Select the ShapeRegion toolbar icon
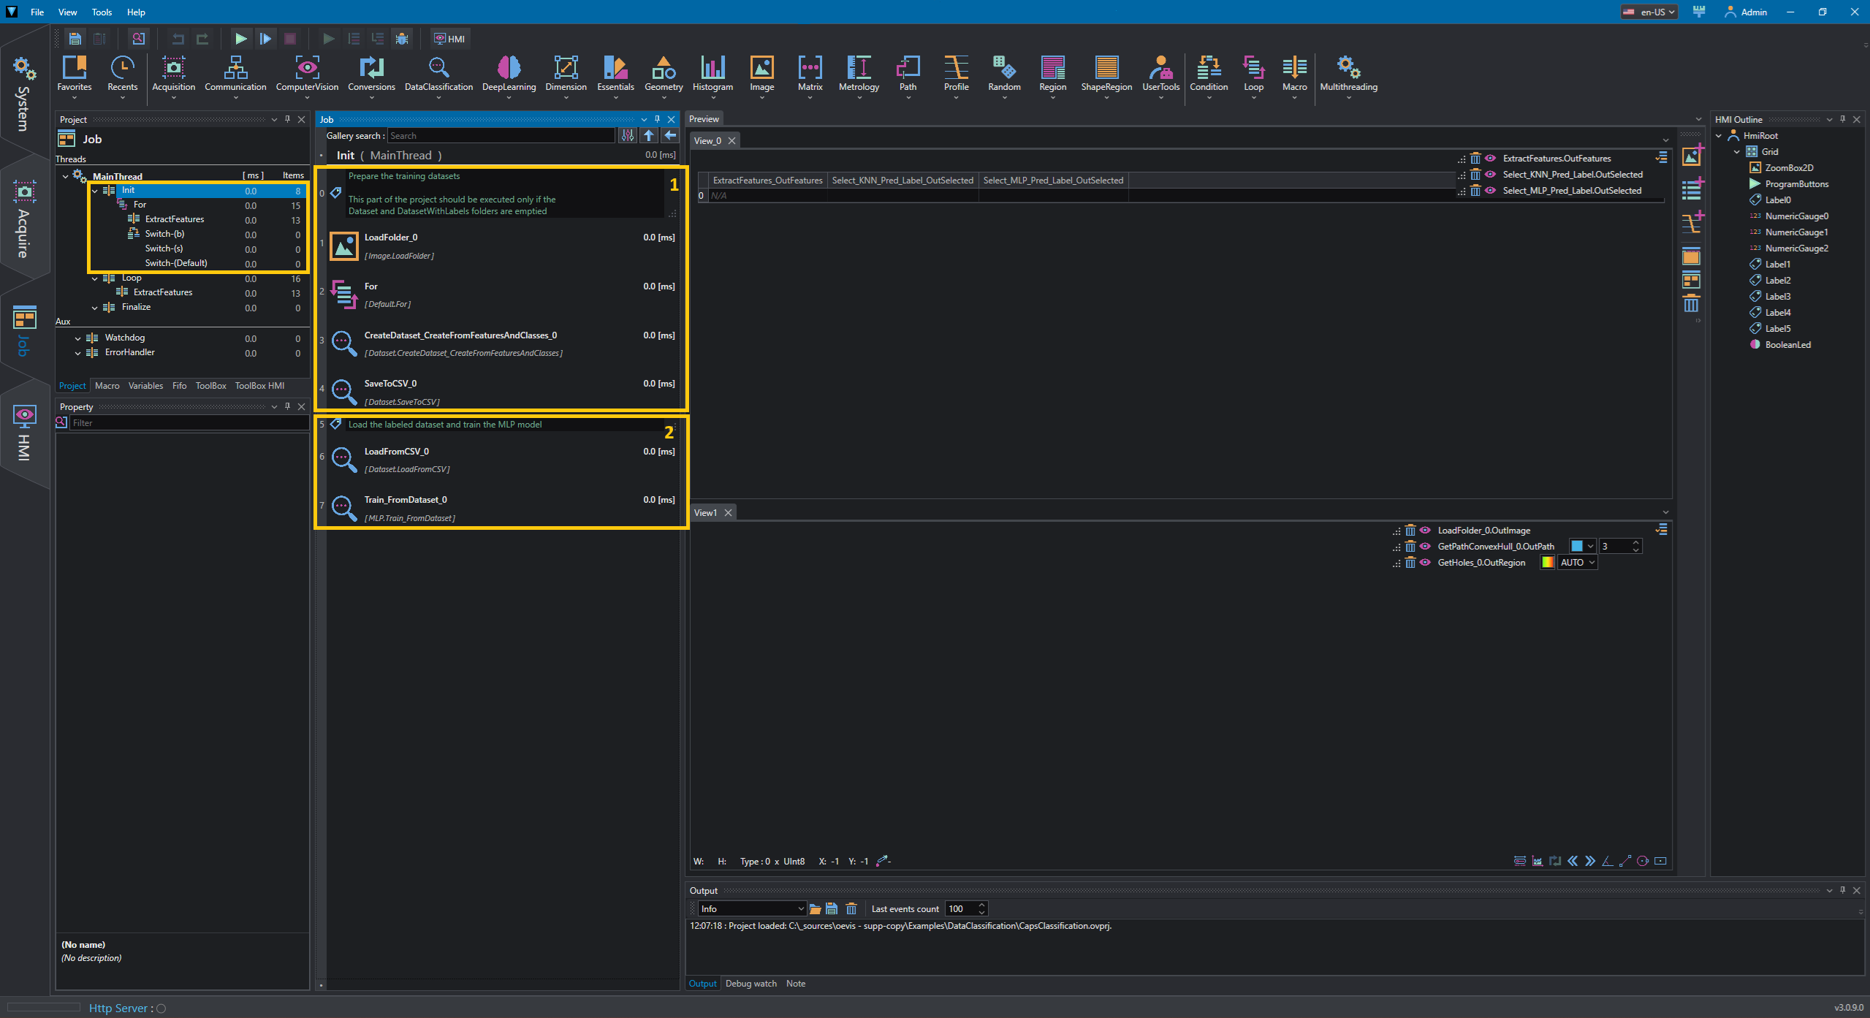Image resolution: width=1870 pixels, height=1018 pixels. pyautogui.click(x=1106, y=74)
